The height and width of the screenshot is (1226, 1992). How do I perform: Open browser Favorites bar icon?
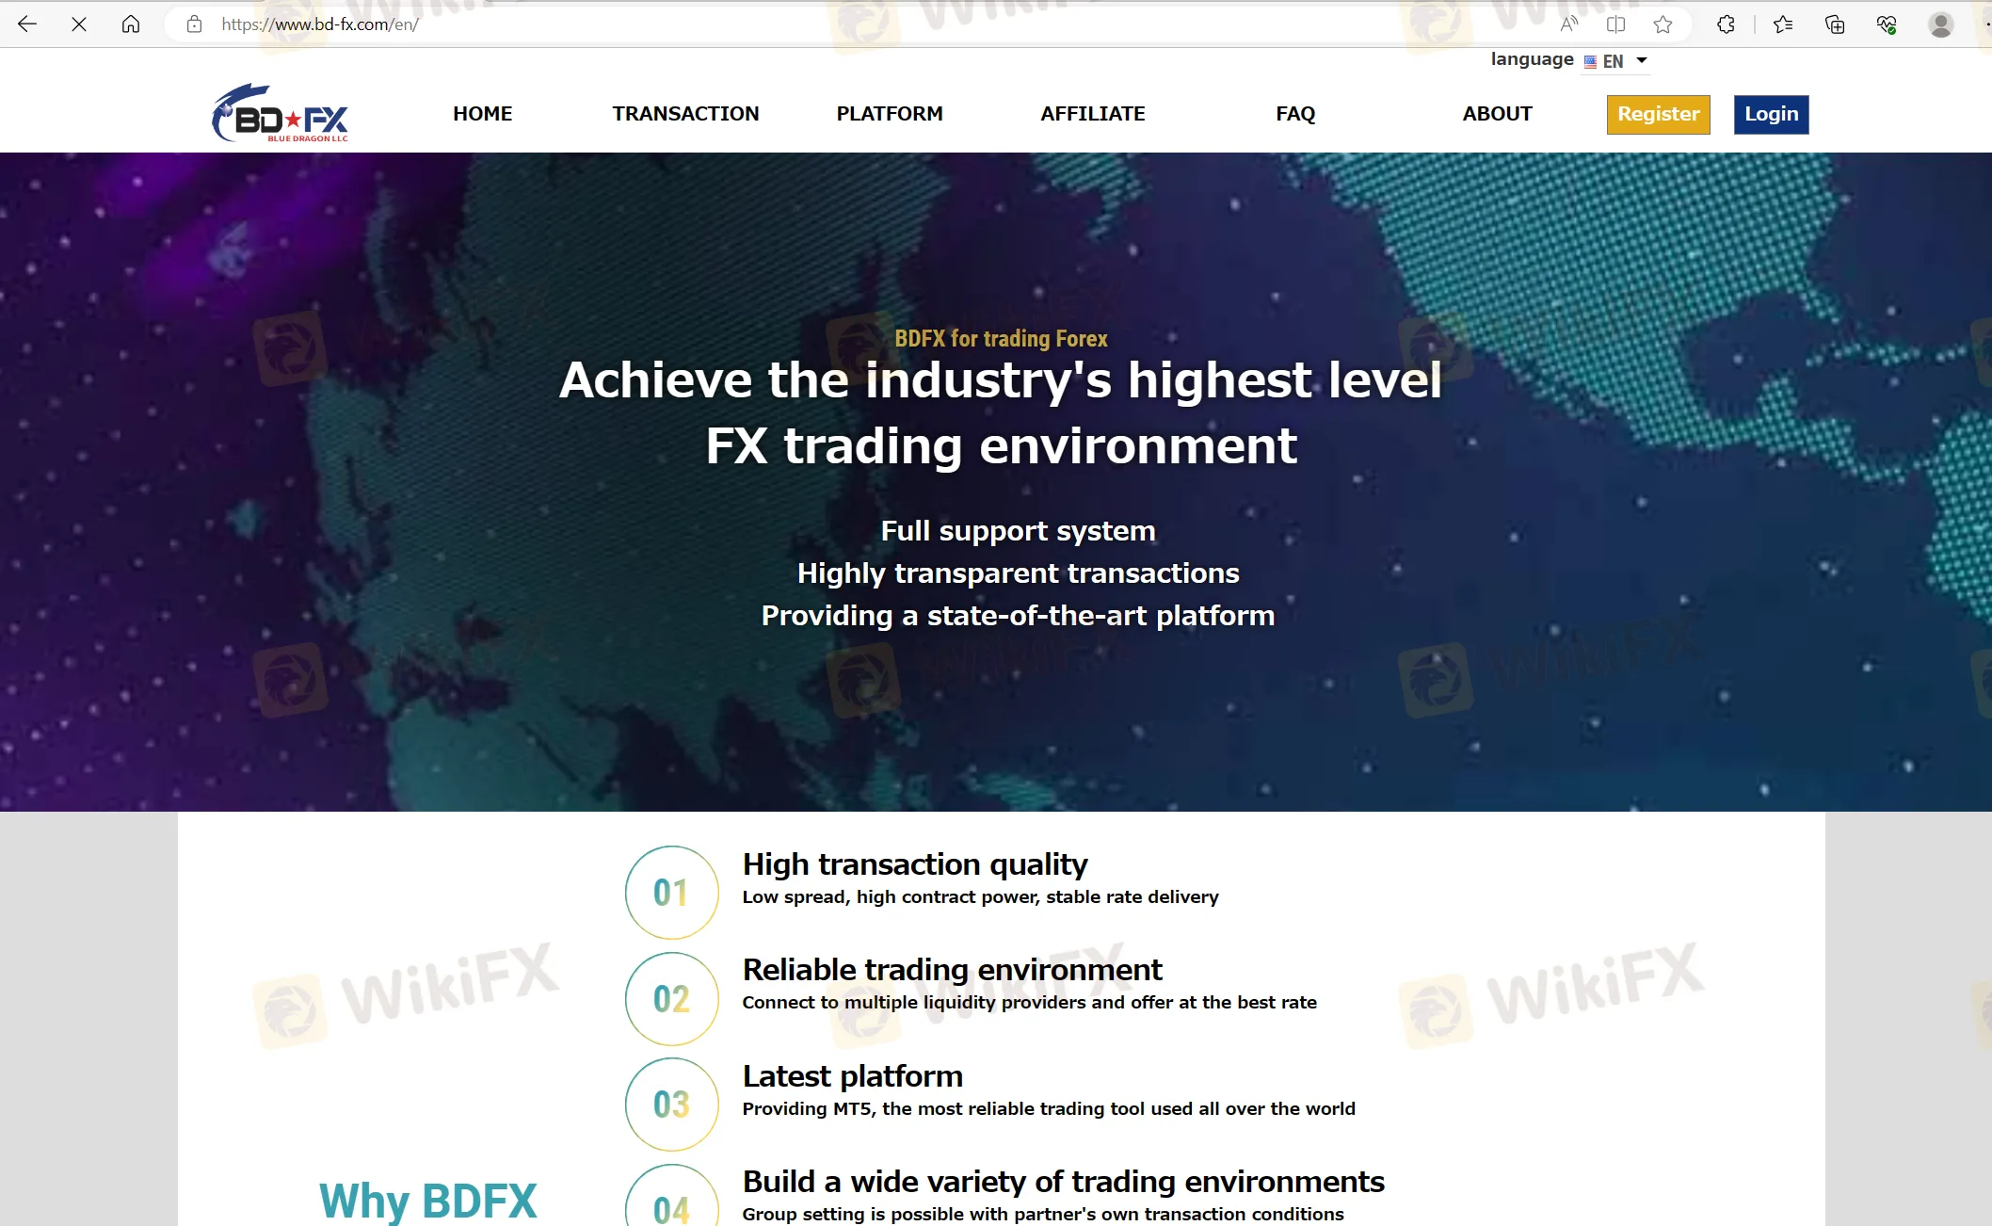tap(1782, 24)
